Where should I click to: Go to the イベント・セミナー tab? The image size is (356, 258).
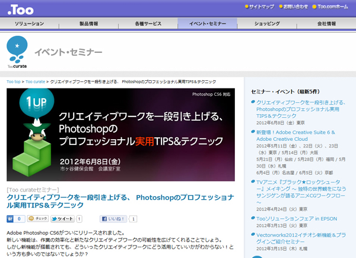pos(207,24)
